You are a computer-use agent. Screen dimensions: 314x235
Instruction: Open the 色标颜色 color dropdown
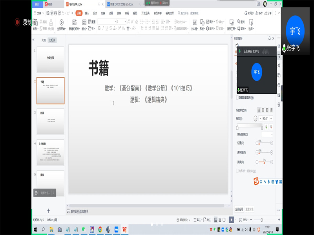click(x=267, y=134)
